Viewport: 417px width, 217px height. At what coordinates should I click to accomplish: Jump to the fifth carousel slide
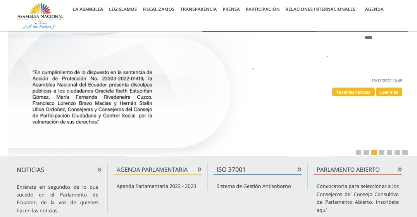(x=389, y=152)
